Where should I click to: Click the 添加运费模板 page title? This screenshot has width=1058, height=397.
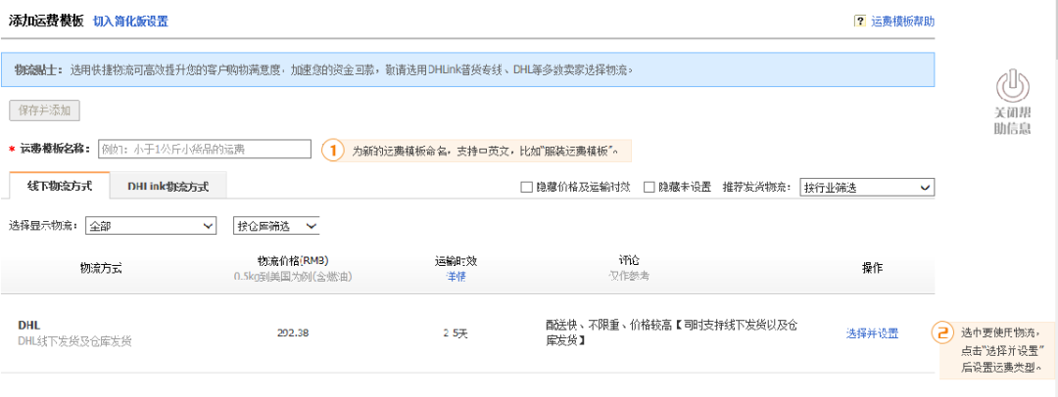click(x=46, y=21)
